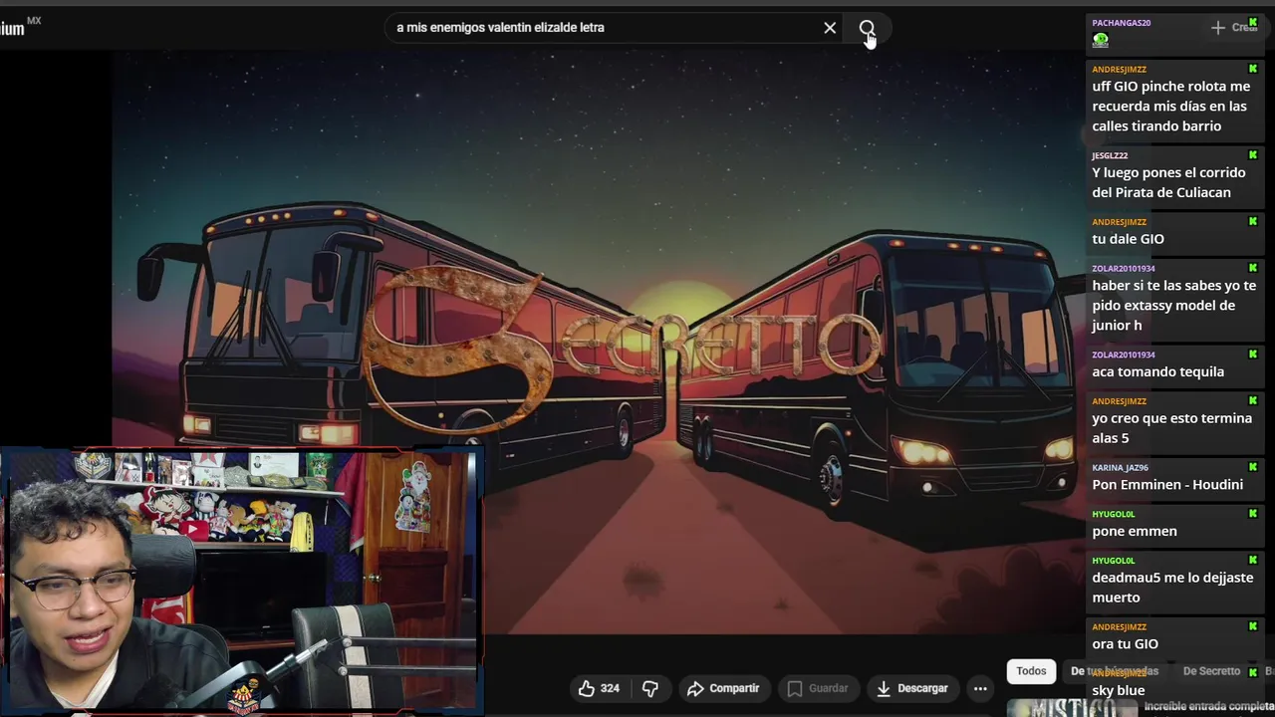
Task: Open the Mistico recommended video thumbnail
Action: point(1072,707)
